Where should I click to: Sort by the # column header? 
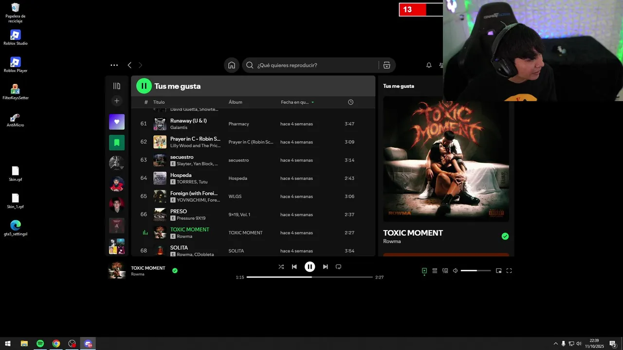pyautogui.click(x=146, y=102)
